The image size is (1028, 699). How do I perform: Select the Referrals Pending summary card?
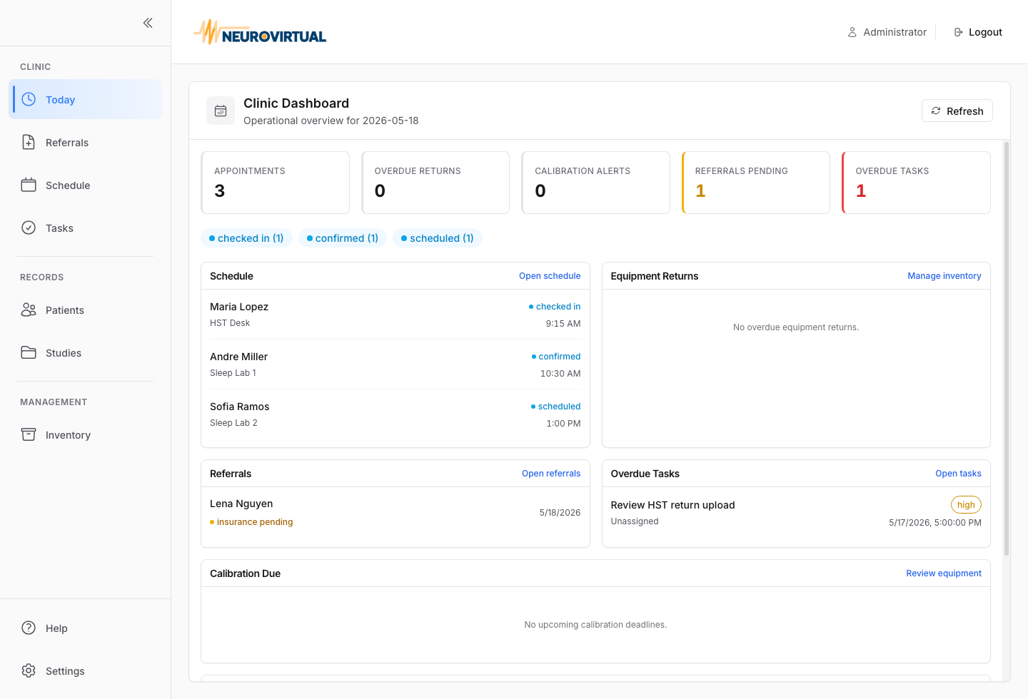pyautogui.click(x=756, y=183)
